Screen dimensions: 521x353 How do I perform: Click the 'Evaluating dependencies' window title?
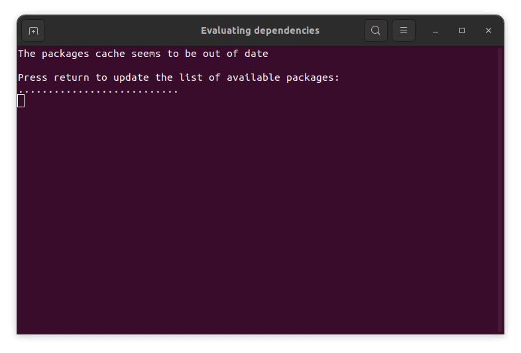[x=260, y=30]
